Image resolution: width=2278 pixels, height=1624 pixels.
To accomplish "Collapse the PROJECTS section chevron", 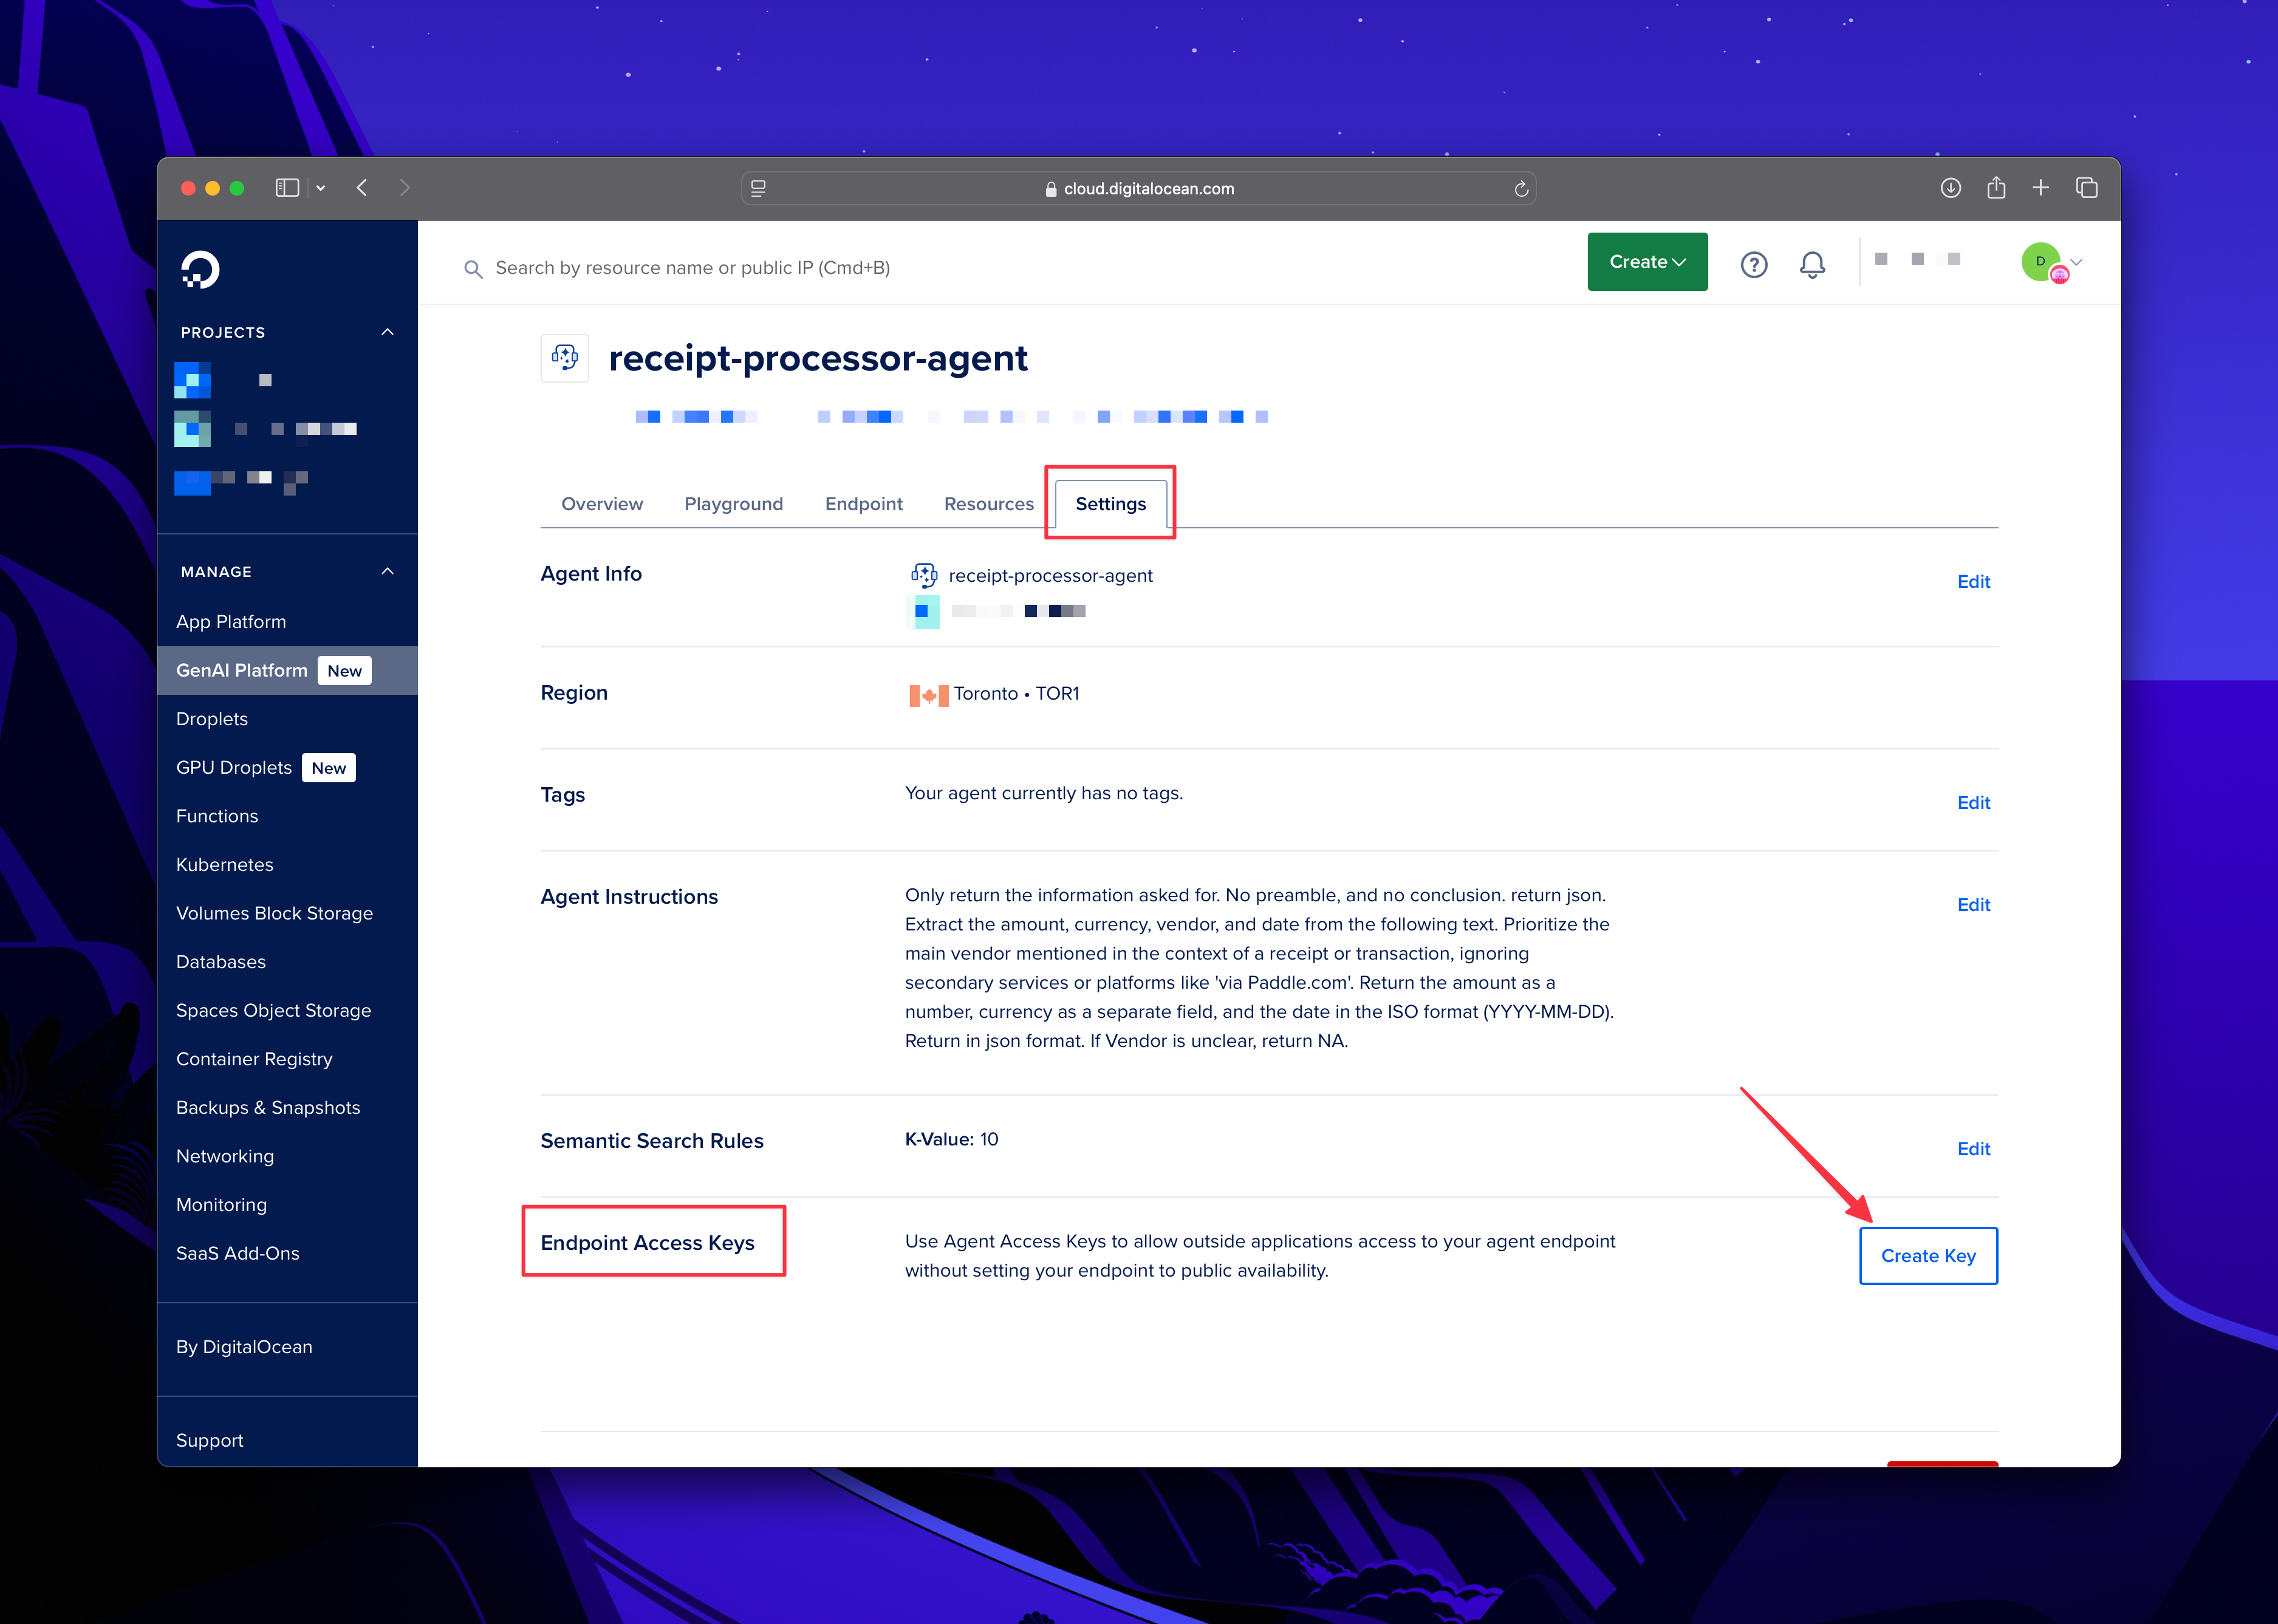I will click(x=388, y=332).
